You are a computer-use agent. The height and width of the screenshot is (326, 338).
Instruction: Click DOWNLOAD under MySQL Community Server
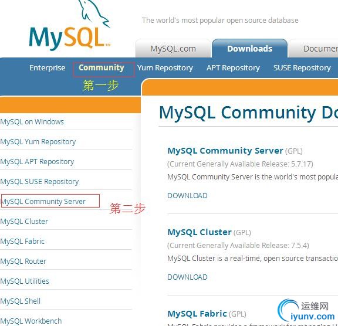[187, 195]
